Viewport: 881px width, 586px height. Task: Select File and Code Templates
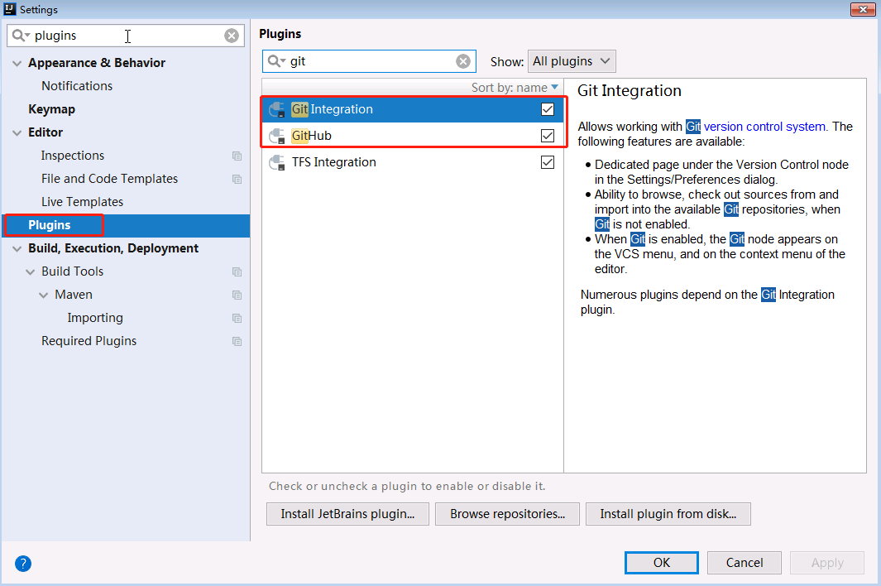pyautogui.click(x=109, y=179)
